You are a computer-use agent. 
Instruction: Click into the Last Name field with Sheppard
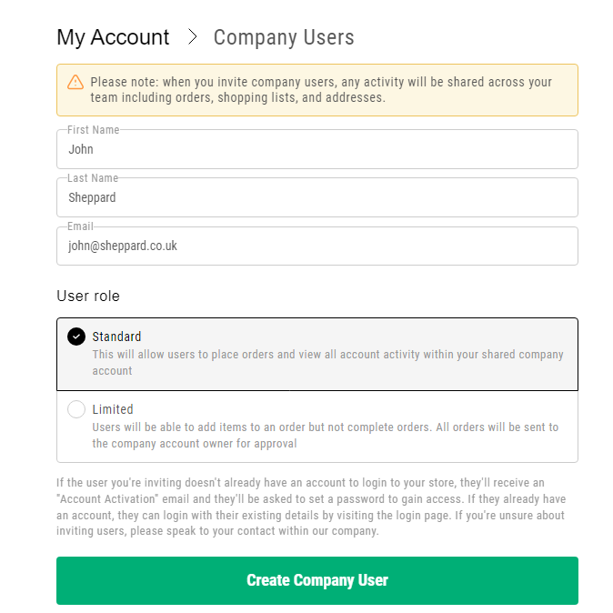[317, 198]
